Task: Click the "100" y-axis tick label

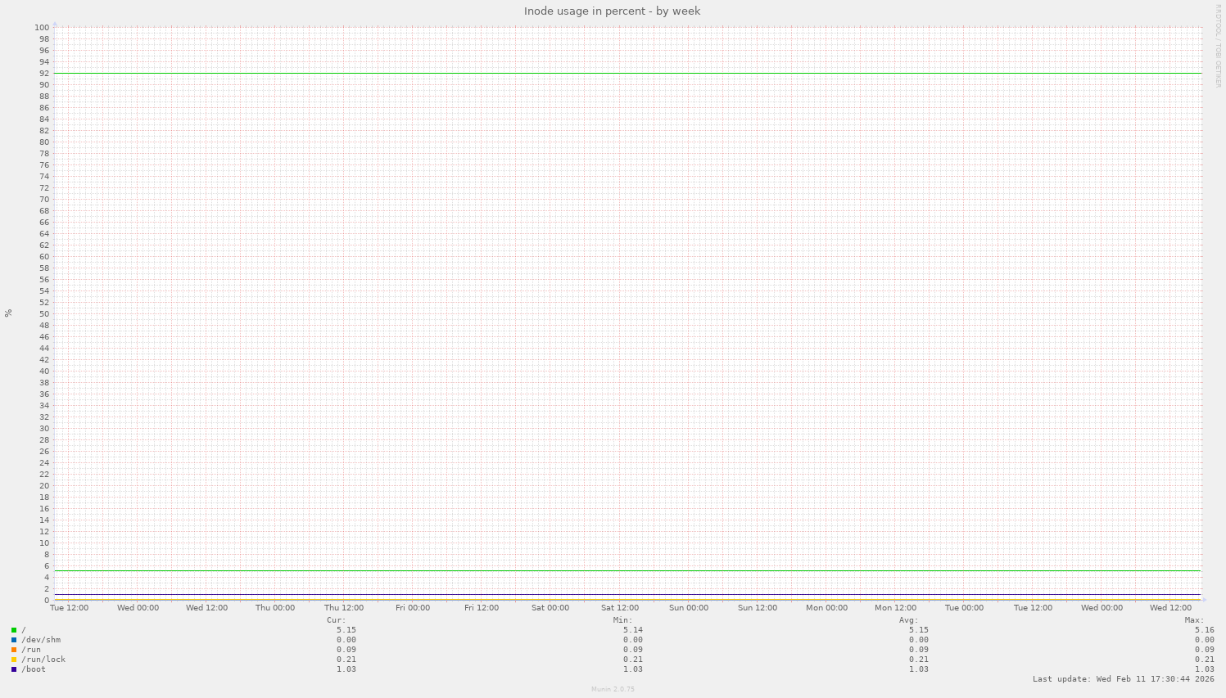Action: click(x=41, y=28)
